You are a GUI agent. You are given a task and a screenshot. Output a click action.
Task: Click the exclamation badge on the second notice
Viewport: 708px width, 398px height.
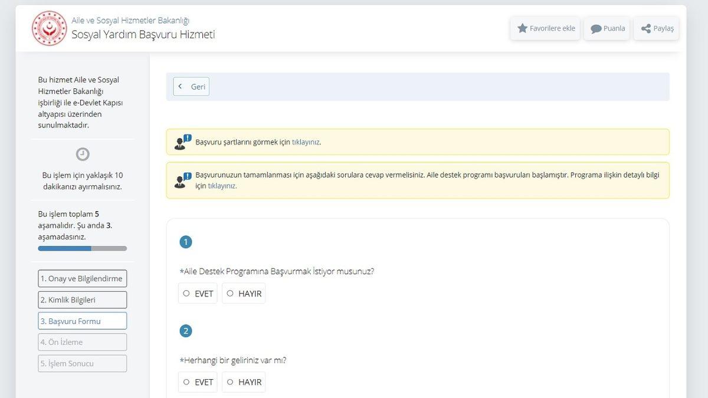pyautogui.click(x=188, y=175)
